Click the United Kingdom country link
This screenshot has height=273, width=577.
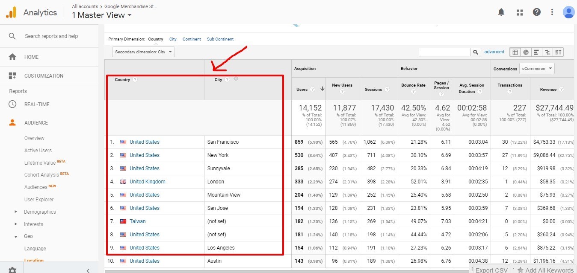(x=147, y=182)
